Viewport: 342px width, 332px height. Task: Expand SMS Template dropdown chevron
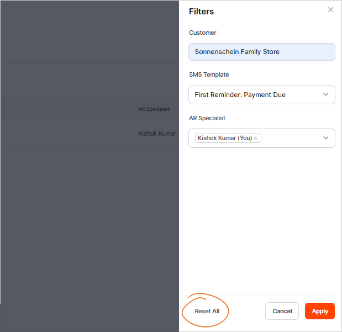(325, 94)
